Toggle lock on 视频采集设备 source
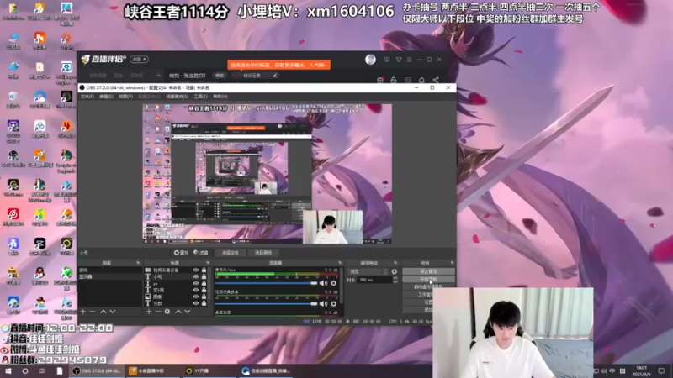Screen dimensions: 673x378 point(204,270)
